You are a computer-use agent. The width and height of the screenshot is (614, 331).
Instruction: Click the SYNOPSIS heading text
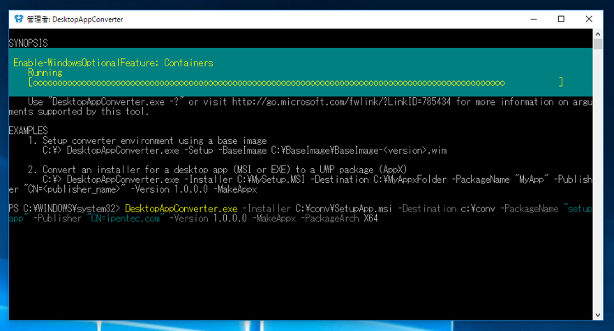(28, 43)
